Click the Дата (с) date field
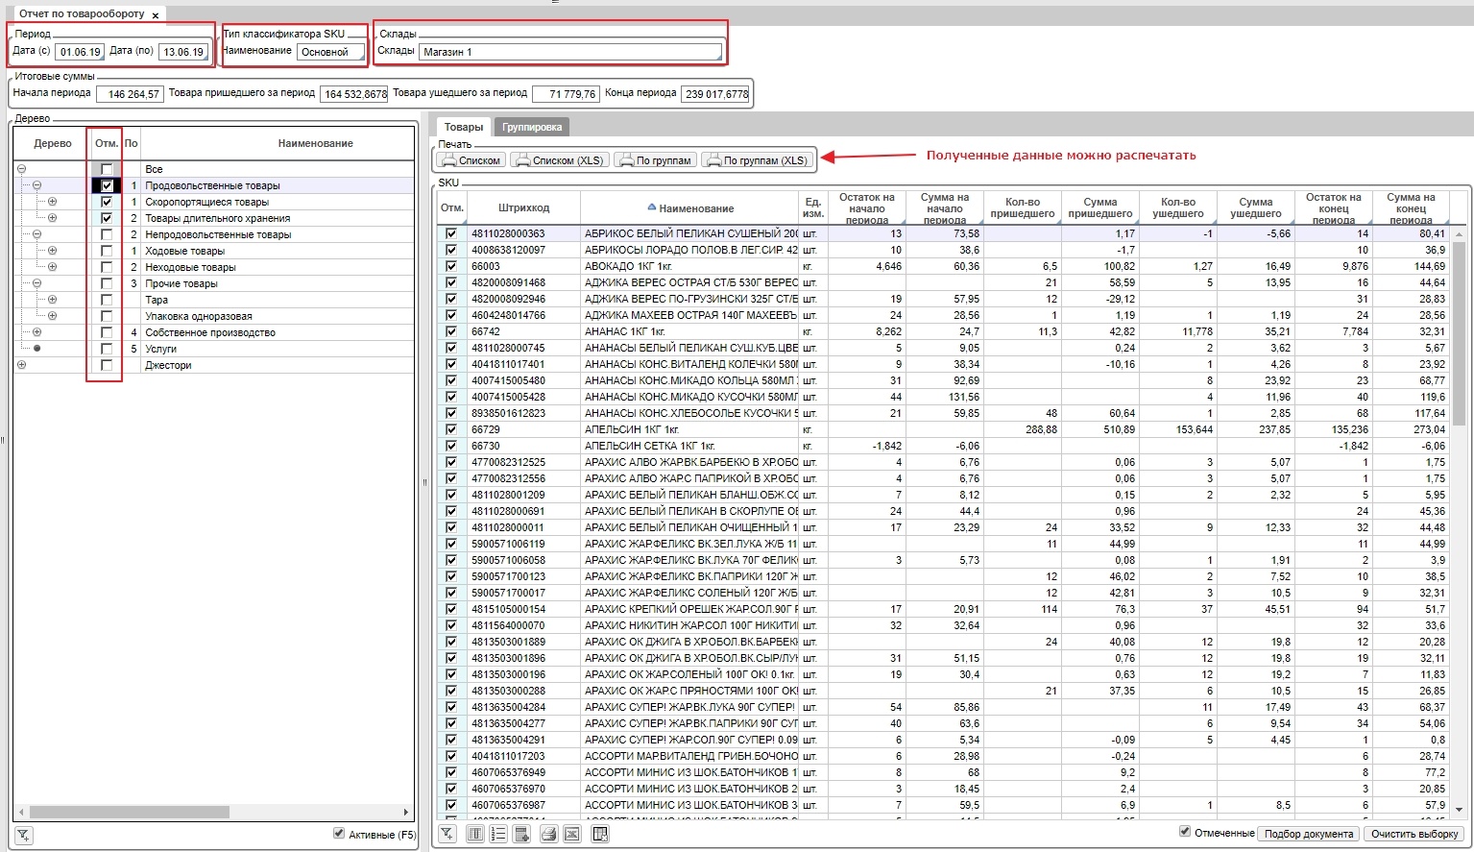This screenshot has height=852, width=1474. (80, 52)
